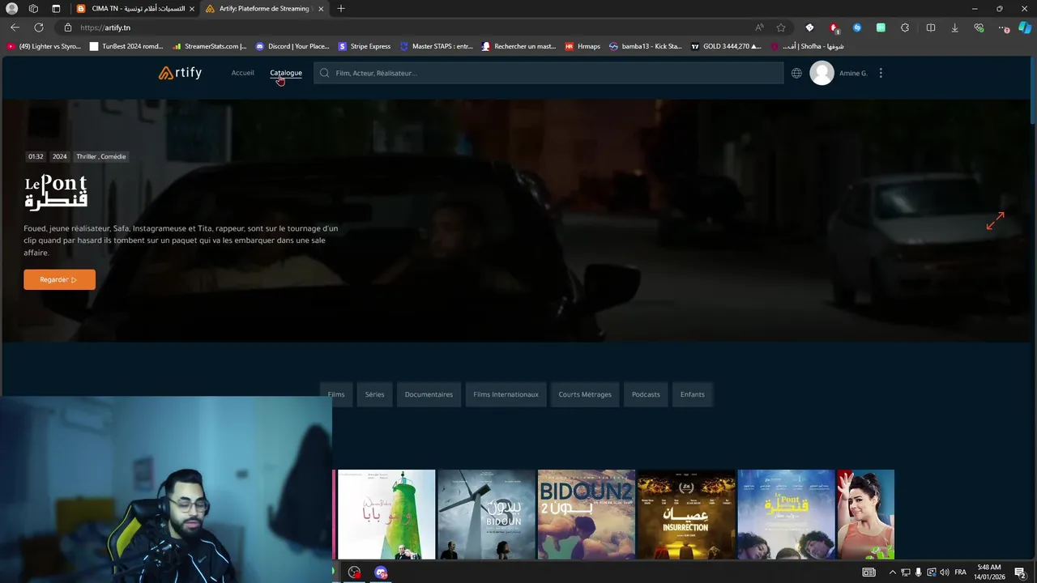Open the browser profile icon
This screenshot has height=583, width=1037.
pos(12,9)
